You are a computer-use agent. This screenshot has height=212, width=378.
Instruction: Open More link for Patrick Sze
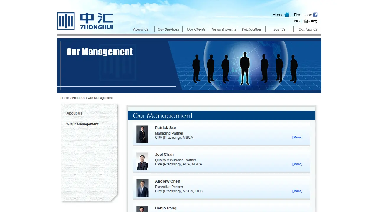point(297,137)
